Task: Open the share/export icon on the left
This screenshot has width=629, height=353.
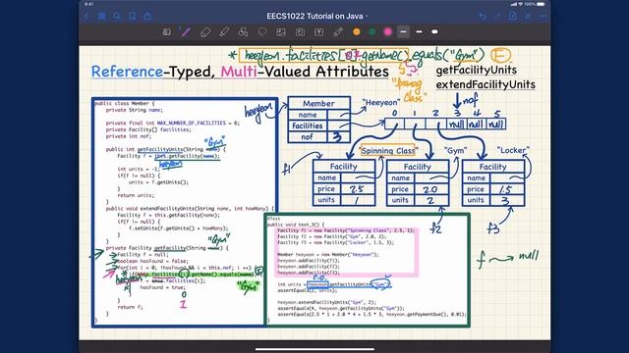Action: (147, 16)
